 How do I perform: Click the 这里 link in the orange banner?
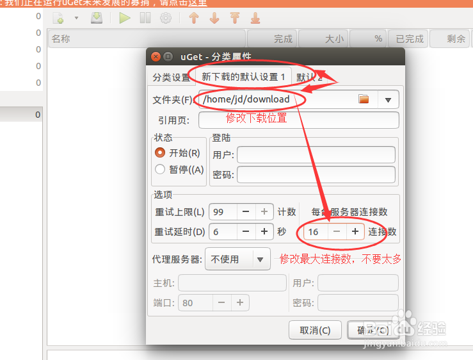coord(198,3)
